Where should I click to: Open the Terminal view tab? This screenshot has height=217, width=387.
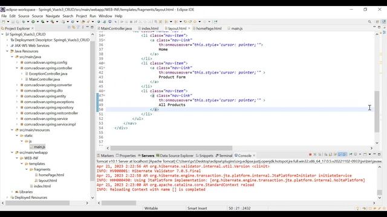tap(224, 156)
